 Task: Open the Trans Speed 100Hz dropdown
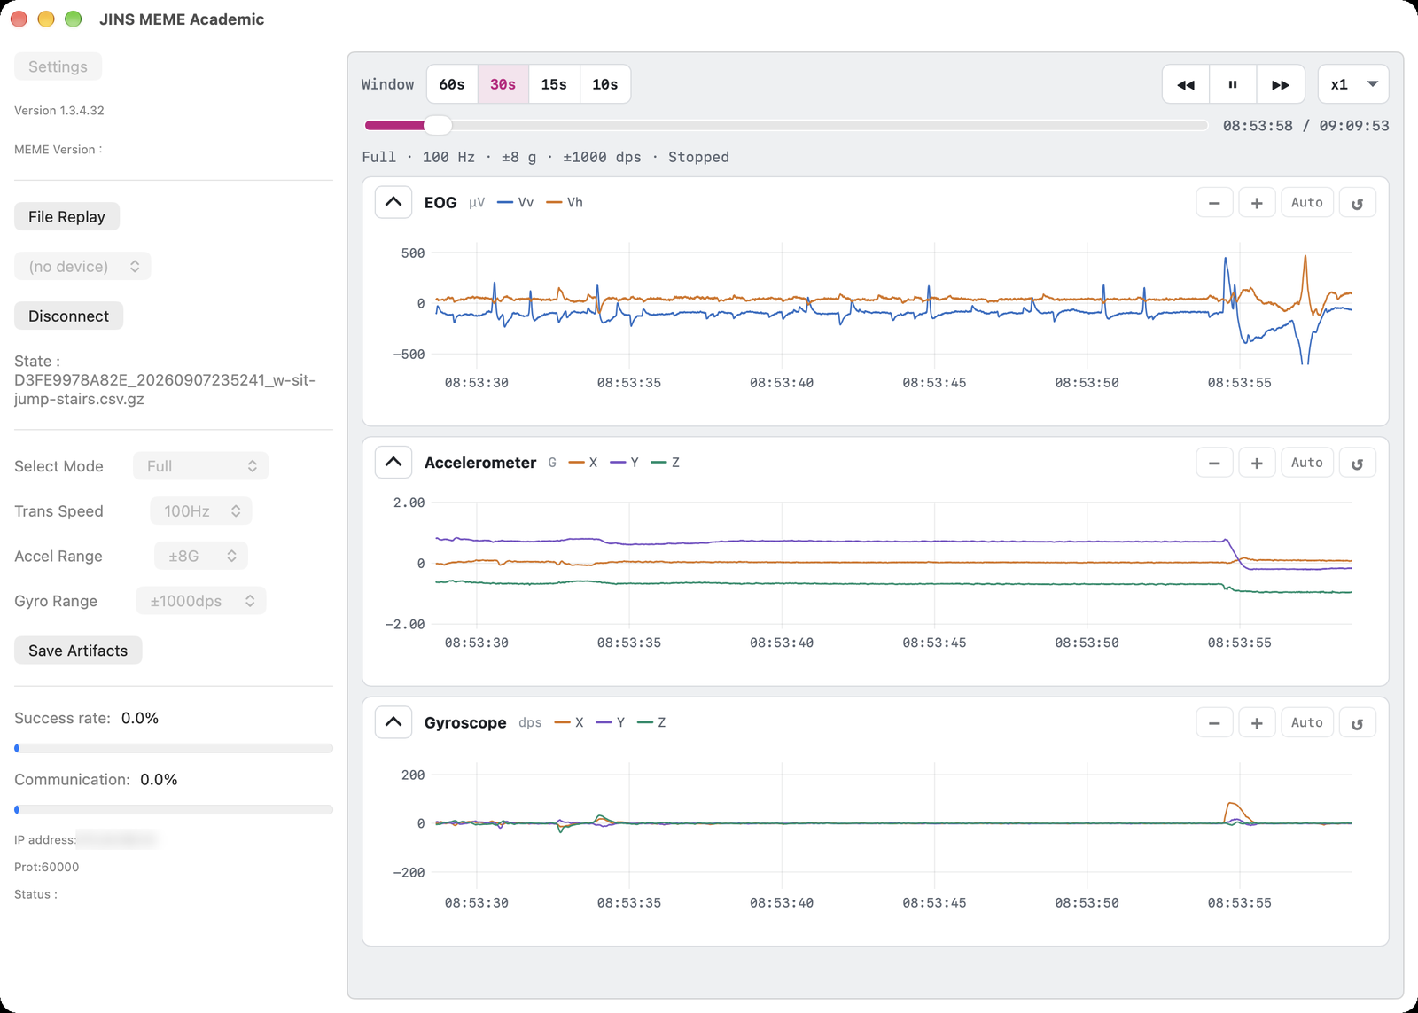pos(201,510)
